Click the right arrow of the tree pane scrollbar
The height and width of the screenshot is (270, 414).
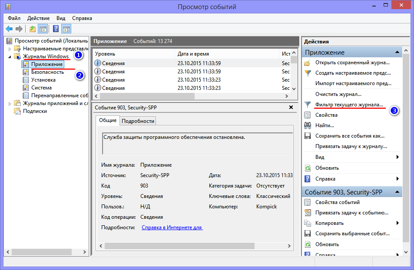(x=84, y=252)
